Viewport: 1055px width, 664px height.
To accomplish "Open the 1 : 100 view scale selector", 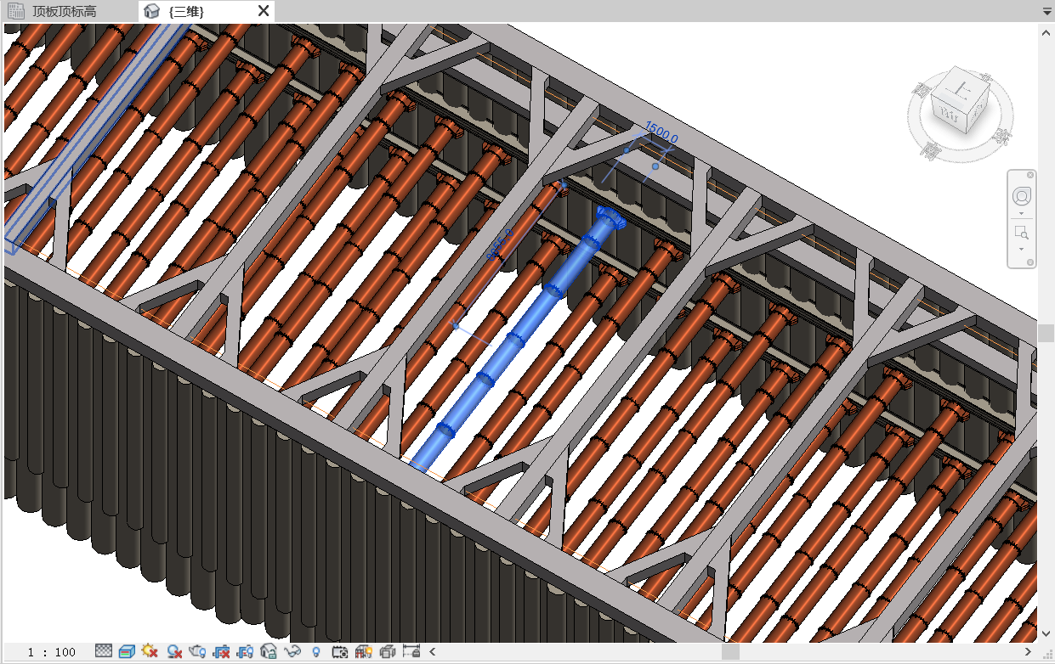I will tap(52, 652).
